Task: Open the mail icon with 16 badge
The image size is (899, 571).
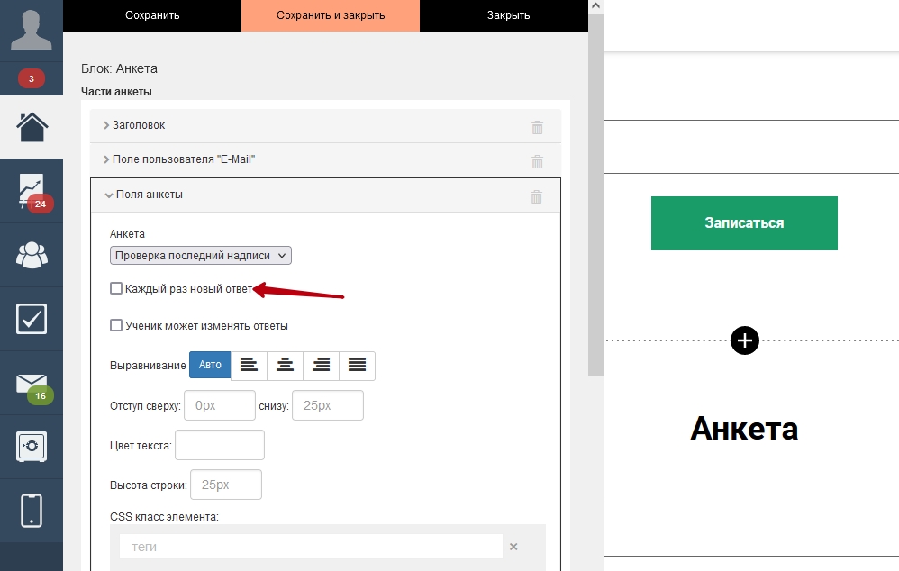Action: pyautogui.click(x=32, y=384)
